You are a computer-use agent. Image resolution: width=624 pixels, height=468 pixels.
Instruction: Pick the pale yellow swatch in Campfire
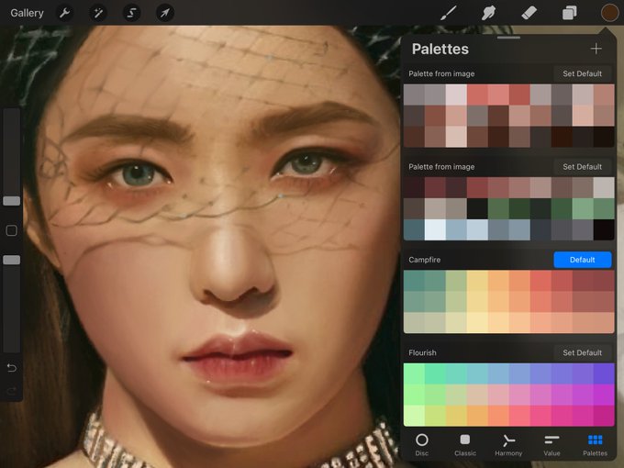tap(477, 323)
